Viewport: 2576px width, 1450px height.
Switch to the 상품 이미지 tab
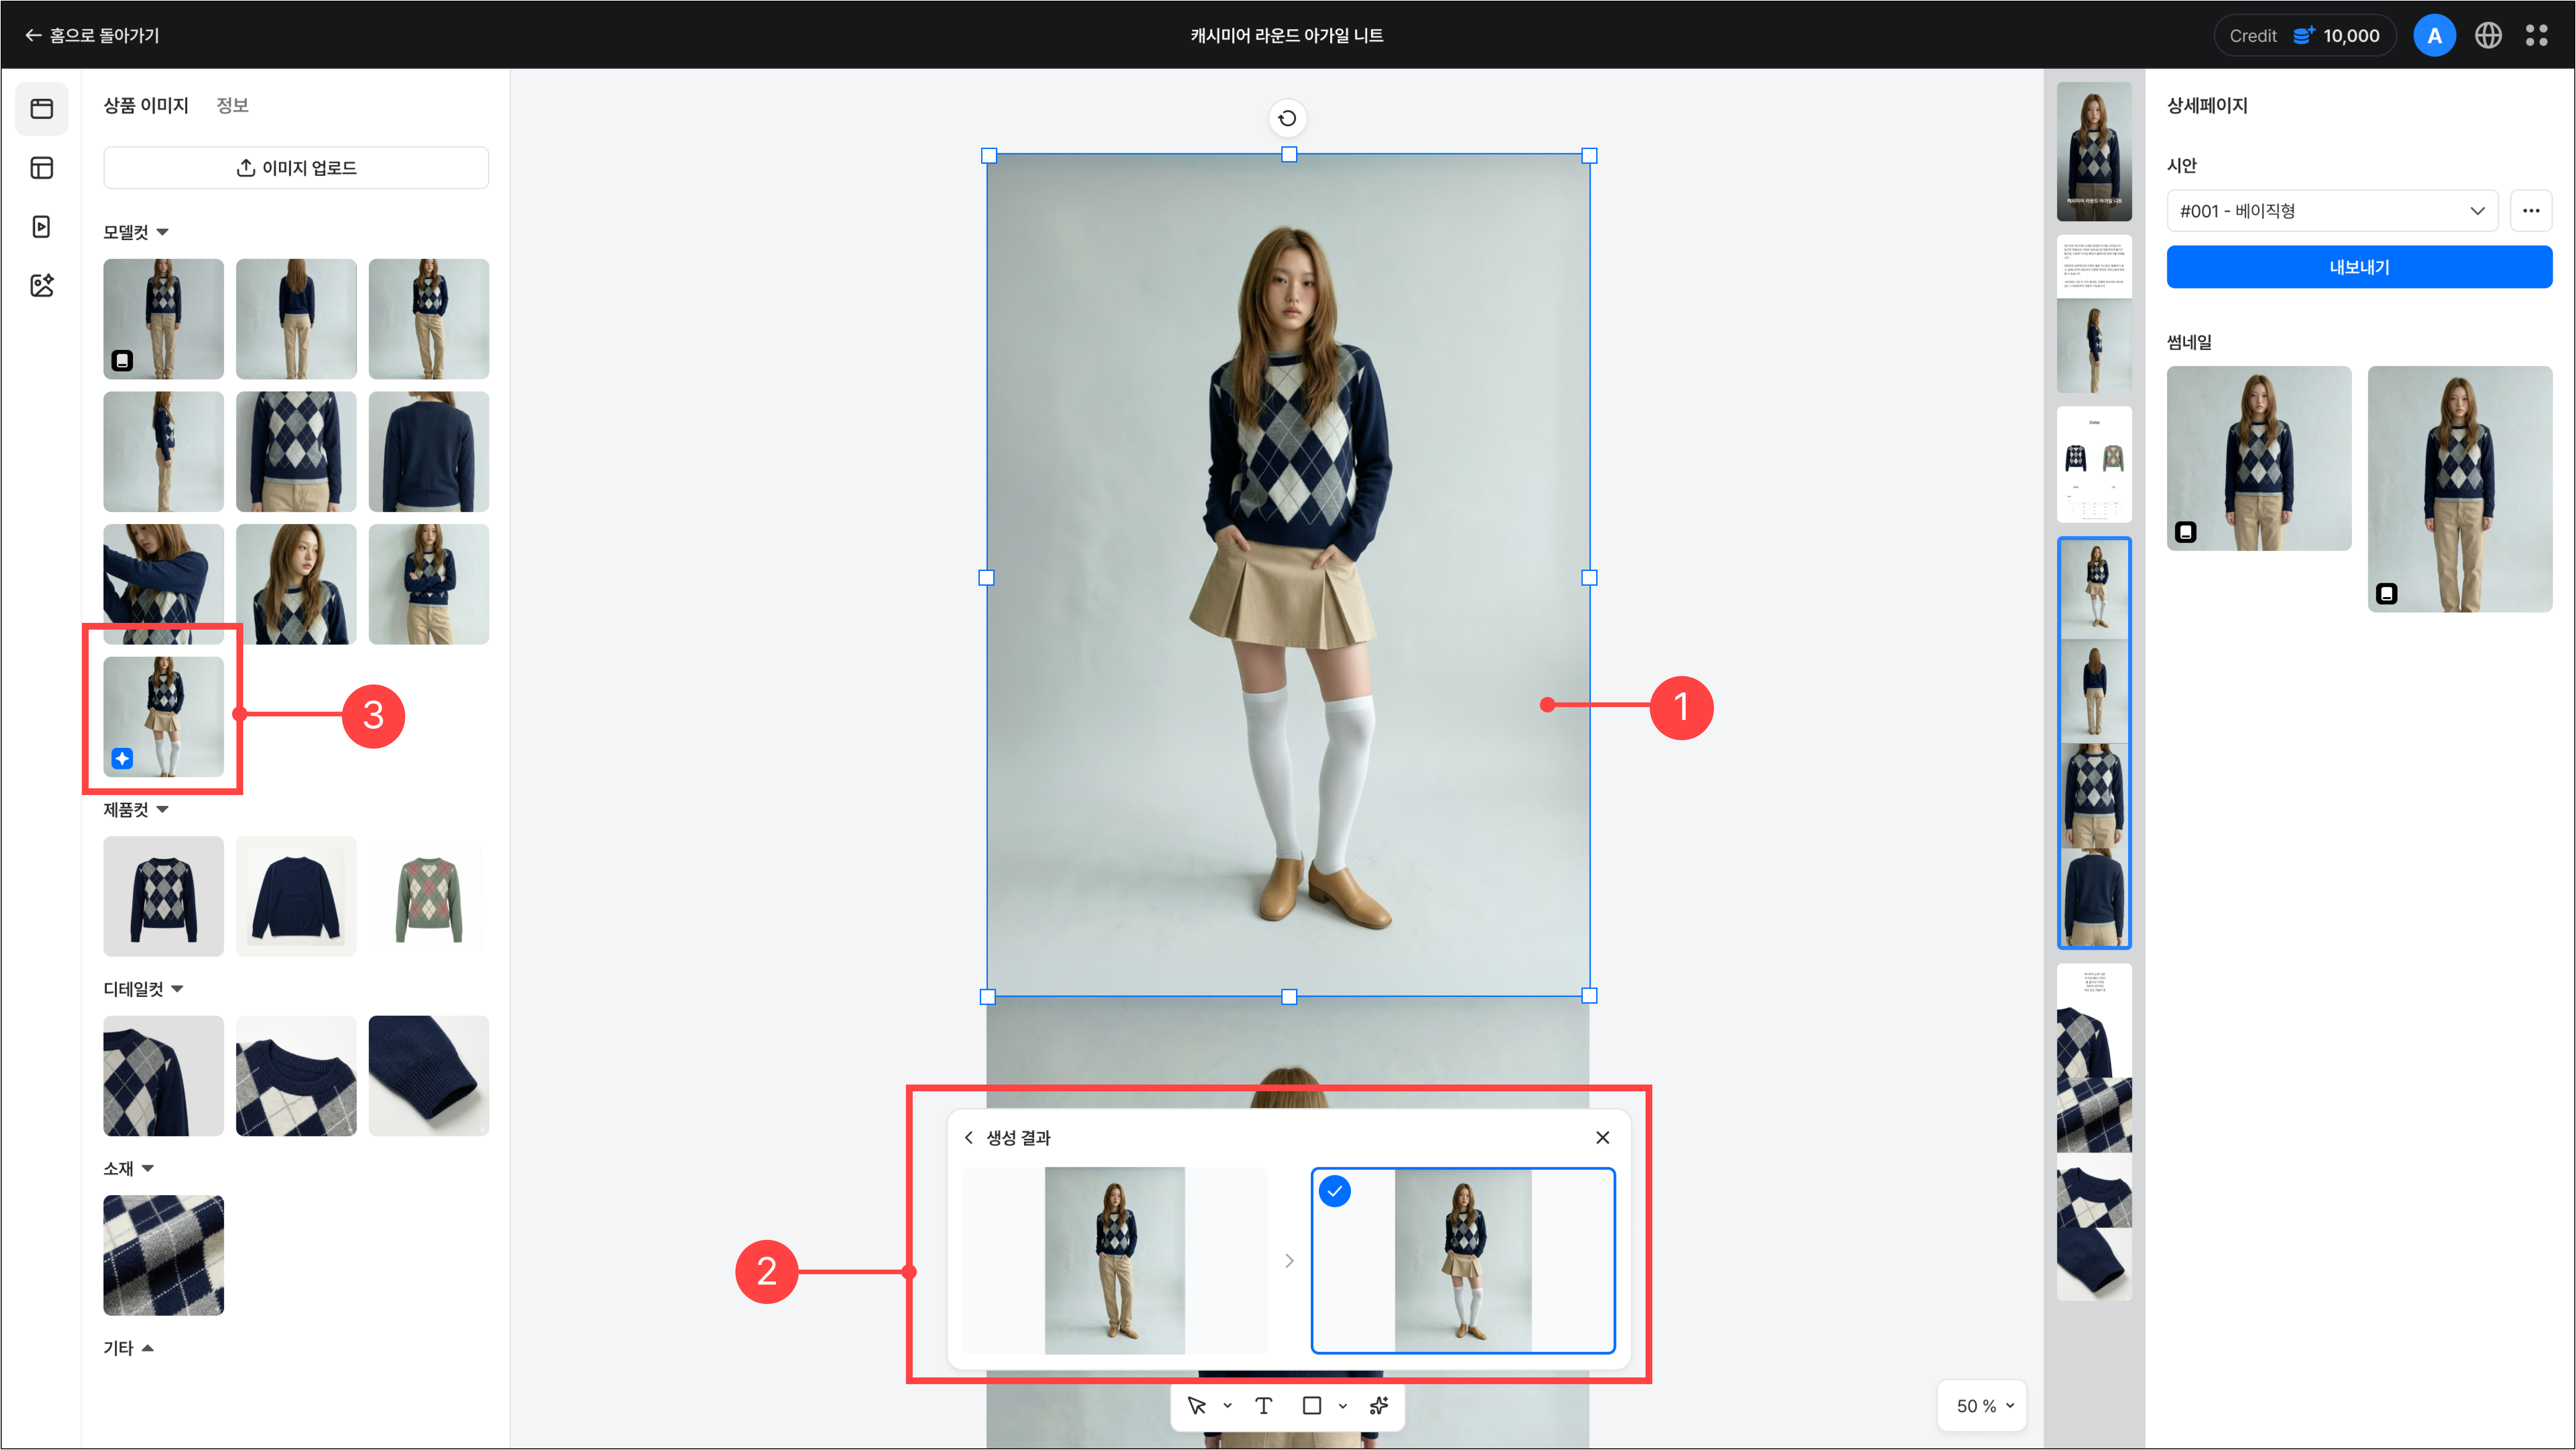click(146, 105)
